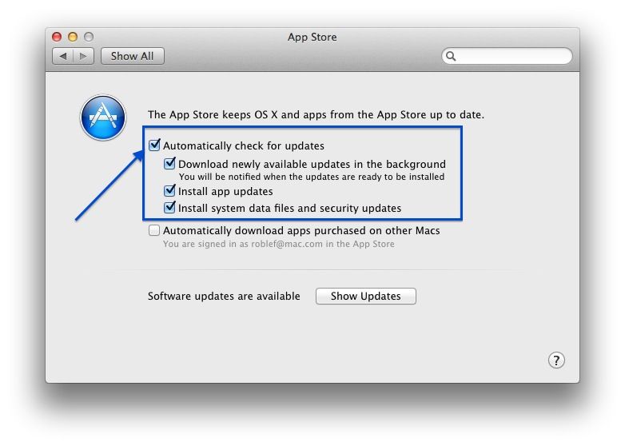Screen dimensions: 625x446
Task: Click the App Store window title
Action: click(312, 37)
